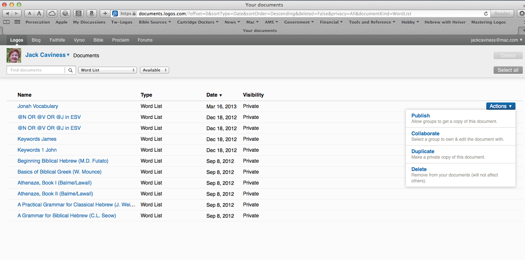The height and width of the screenshot is (260, 525).
Task: Click Jack Caviness profile photo
Action: coord(14,55)
